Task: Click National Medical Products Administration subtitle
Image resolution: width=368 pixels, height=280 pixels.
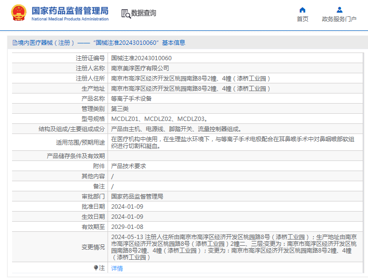Action: coord(70,19)
